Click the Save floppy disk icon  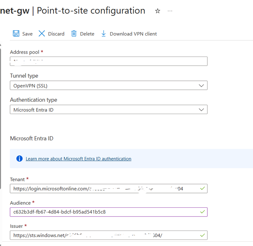[16, 34]
